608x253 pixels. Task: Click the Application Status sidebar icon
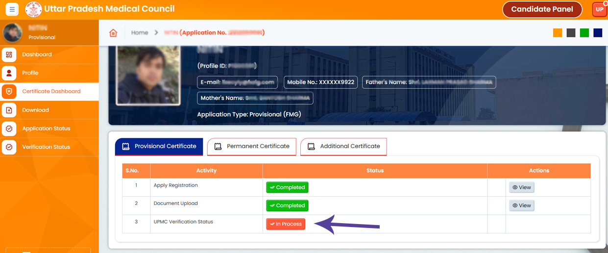pos(9,128)
